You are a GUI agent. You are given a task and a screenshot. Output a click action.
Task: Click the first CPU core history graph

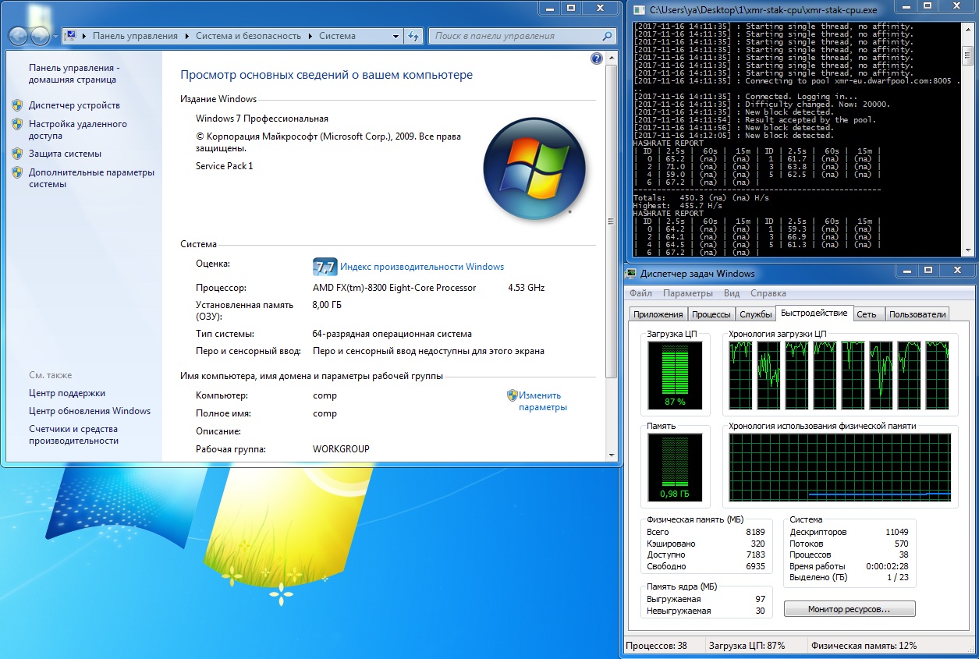click(x=740, y=375)
